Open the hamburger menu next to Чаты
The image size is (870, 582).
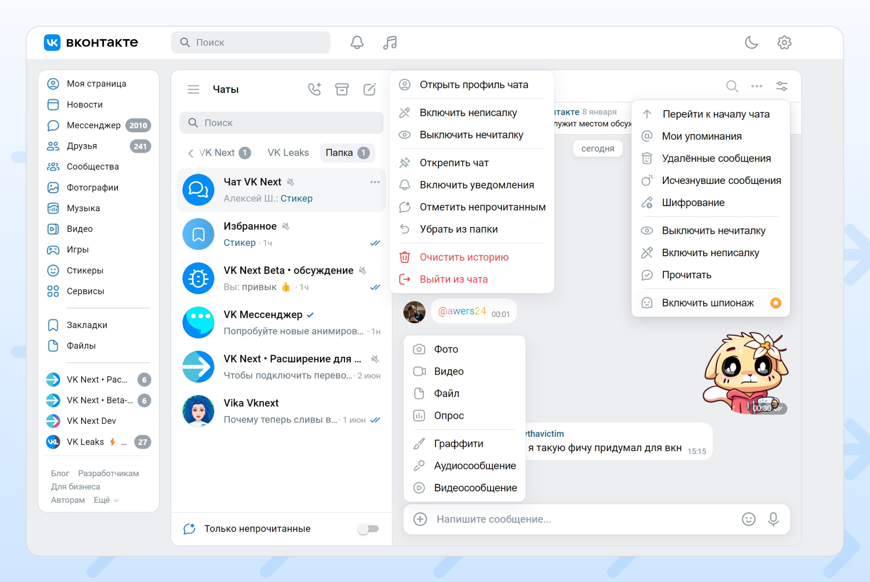pyautogui.click(x=193, y=89)
